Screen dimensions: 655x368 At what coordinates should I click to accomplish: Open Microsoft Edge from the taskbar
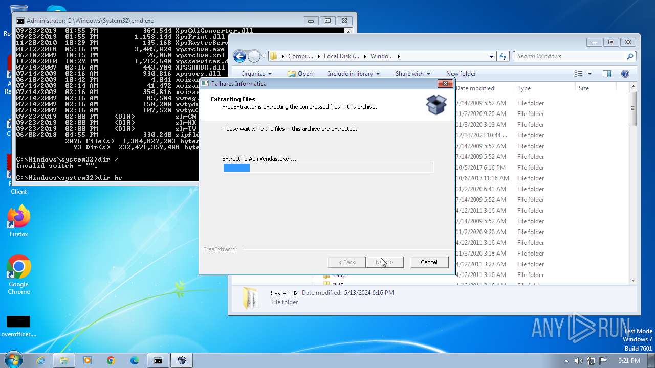click(x=134, y=360)
